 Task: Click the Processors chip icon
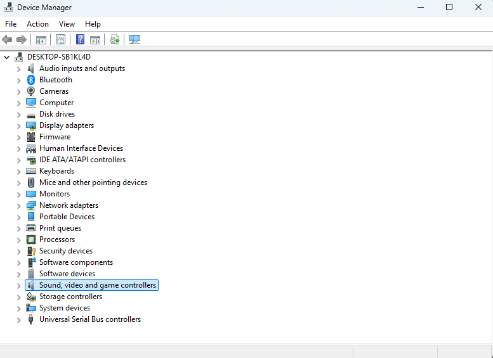pyautogui.click(x=31, y=240)
